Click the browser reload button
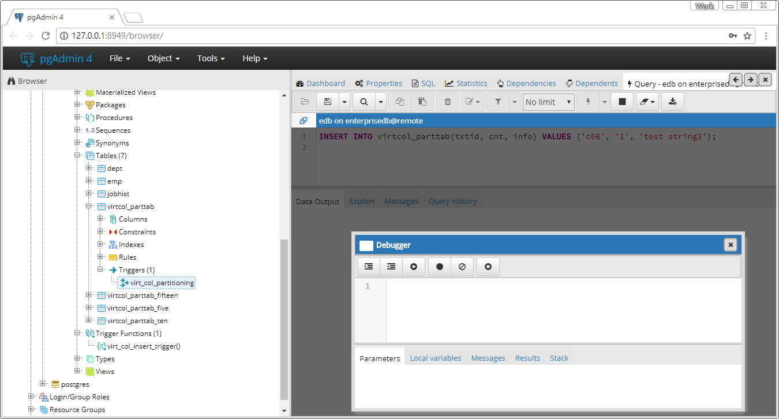Image resolution: width=779 pixels, height=419 pixels. [46, 36]
